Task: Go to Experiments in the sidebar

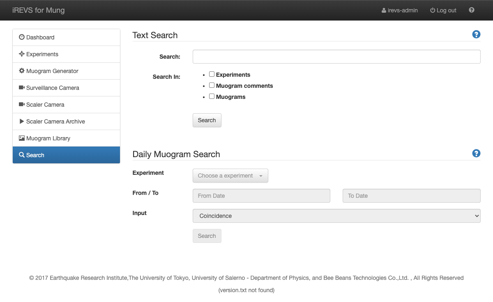Action: 42,54
